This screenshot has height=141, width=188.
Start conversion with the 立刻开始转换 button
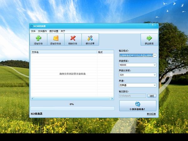pos(138,106)
